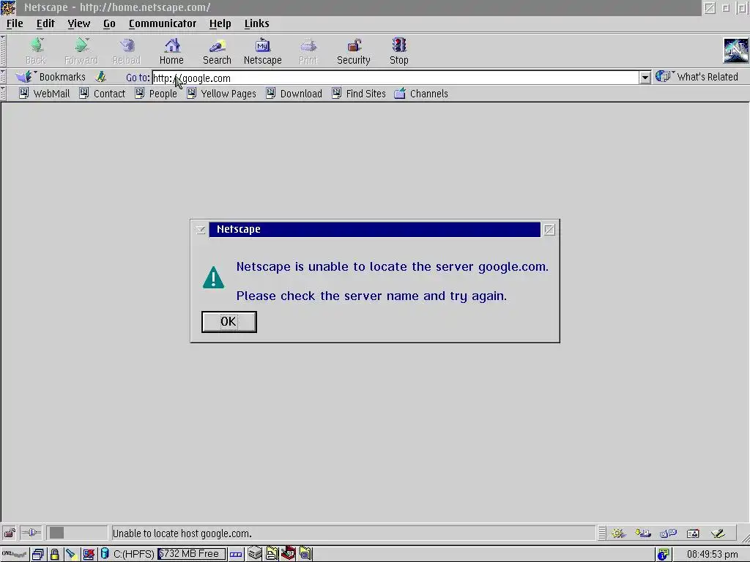The height and width of the screenshot is (562, 750).
Task: Click the Back toolbar button
Action: click(36, 51)
